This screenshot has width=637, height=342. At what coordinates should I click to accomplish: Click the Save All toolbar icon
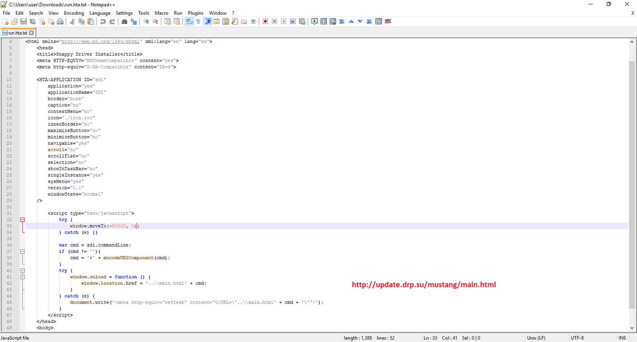(x=32, y=22)
